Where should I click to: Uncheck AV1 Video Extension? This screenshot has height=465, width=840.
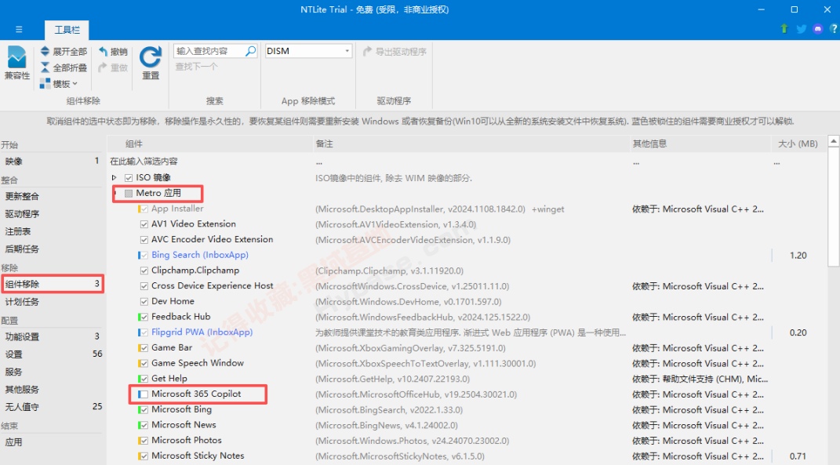(144, 224)
